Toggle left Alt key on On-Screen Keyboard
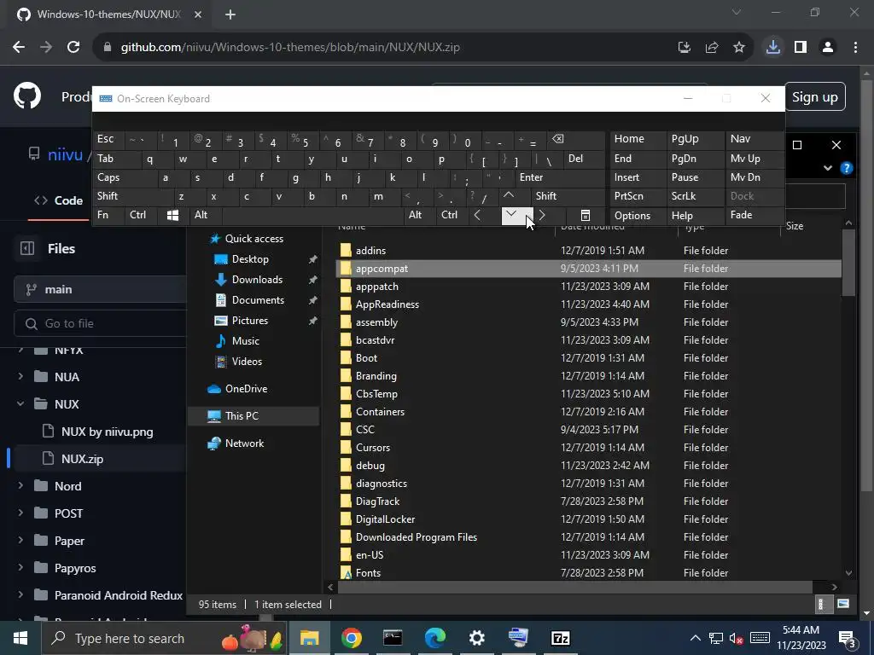The image size is (874, 655). click(x=206, y=215)
